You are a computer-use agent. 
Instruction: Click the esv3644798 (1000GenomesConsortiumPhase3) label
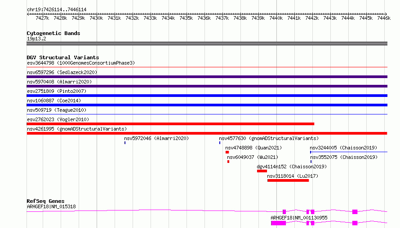pos(81,63)
